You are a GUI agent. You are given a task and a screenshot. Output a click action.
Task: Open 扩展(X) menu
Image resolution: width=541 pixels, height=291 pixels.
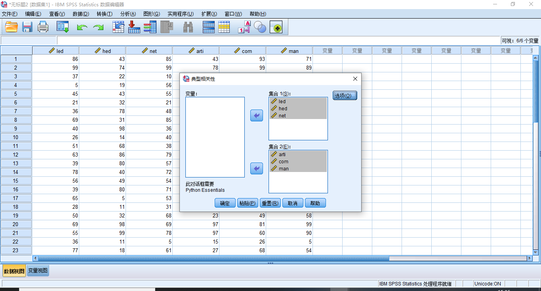[209, 14]
